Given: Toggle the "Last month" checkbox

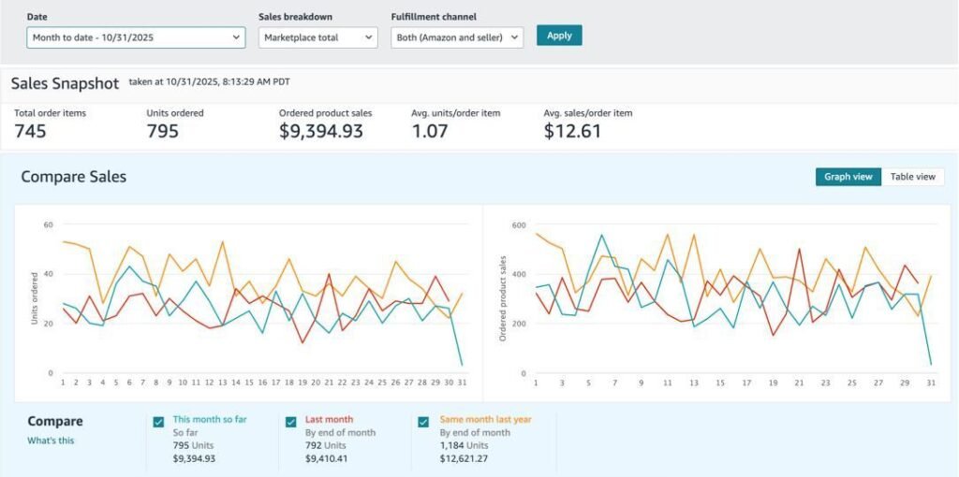Looking at the screenshot, I should pyautogui.click(x=290, y=422).
